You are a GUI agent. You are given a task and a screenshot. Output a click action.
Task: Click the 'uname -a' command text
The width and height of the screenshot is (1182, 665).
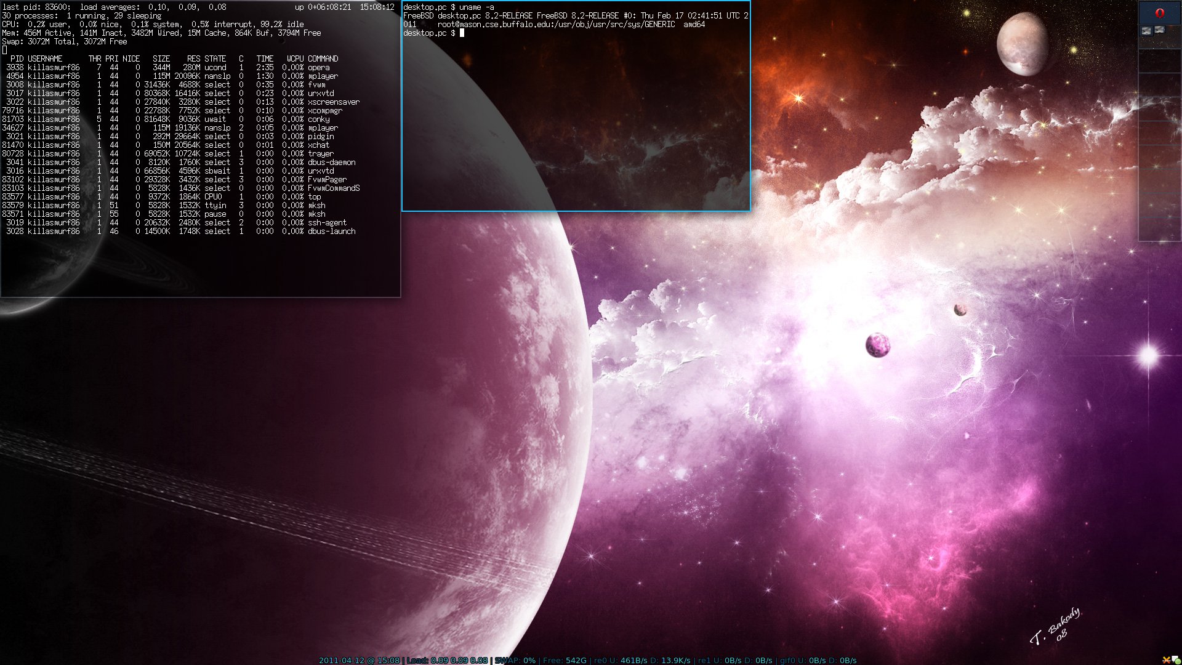tap(476, 7)
